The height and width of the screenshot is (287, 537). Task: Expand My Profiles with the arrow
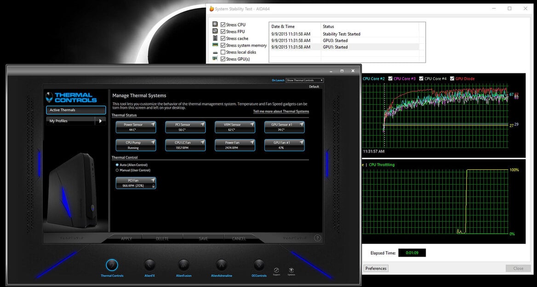point(100,121)
